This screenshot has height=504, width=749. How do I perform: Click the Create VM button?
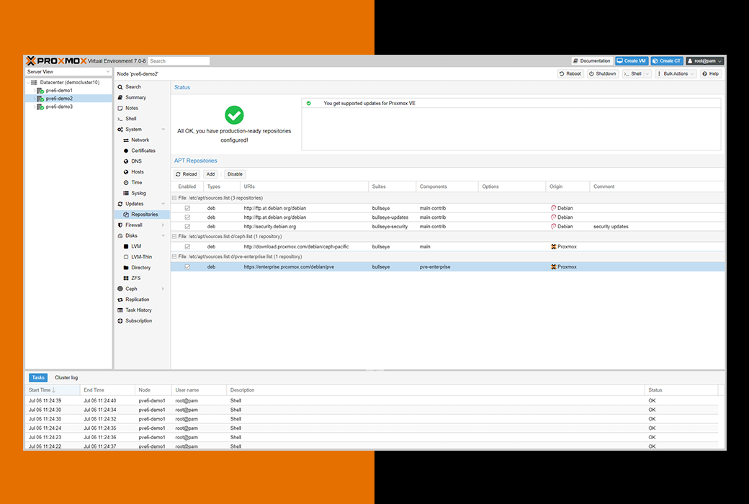point(632,60)
